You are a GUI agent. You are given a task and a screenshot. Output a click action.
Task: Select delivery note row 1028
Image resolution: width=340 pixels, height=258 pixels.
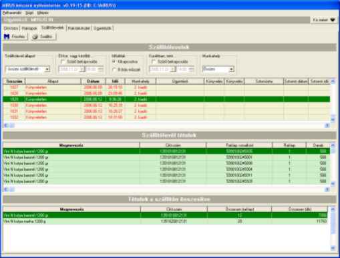click(166, 93)
